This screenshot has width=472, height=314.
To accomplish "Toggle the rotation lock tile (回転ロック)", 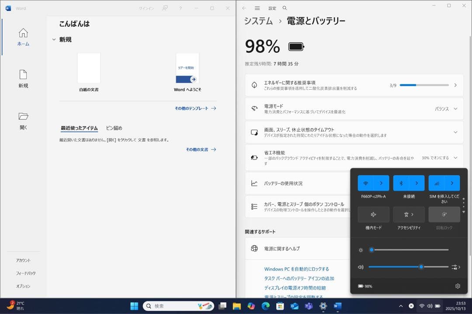I will coord(444,214).
